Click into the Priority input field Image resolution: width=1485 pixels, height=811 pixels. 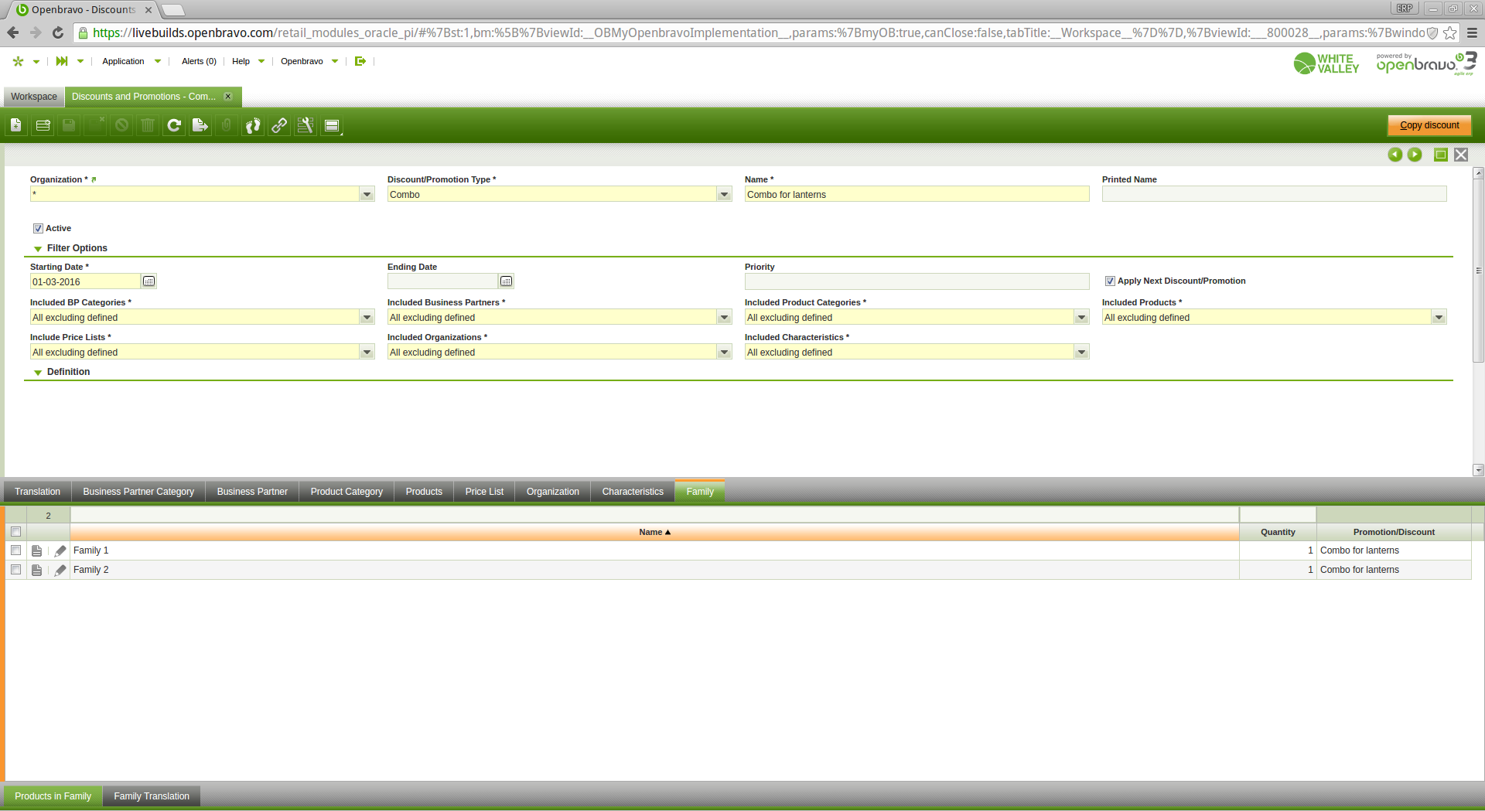916,281
